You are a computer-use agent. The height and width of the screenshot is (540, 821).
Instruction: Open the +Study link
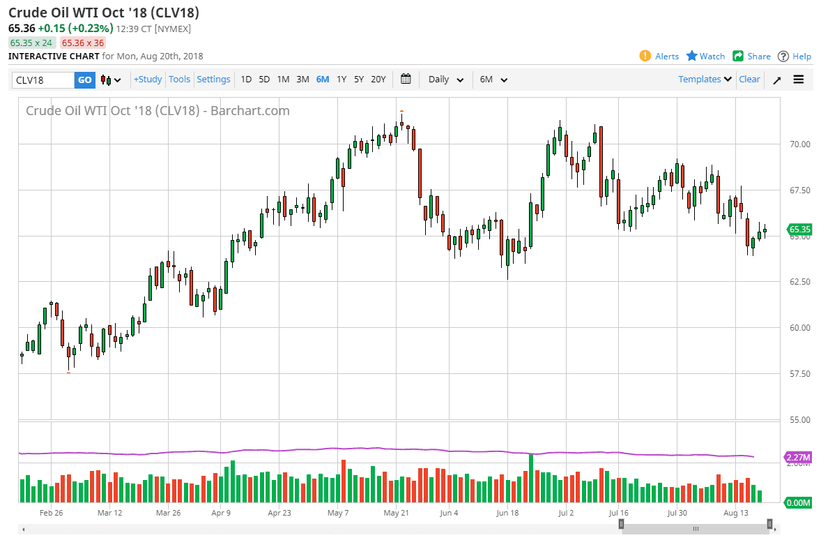coord(147,80)
